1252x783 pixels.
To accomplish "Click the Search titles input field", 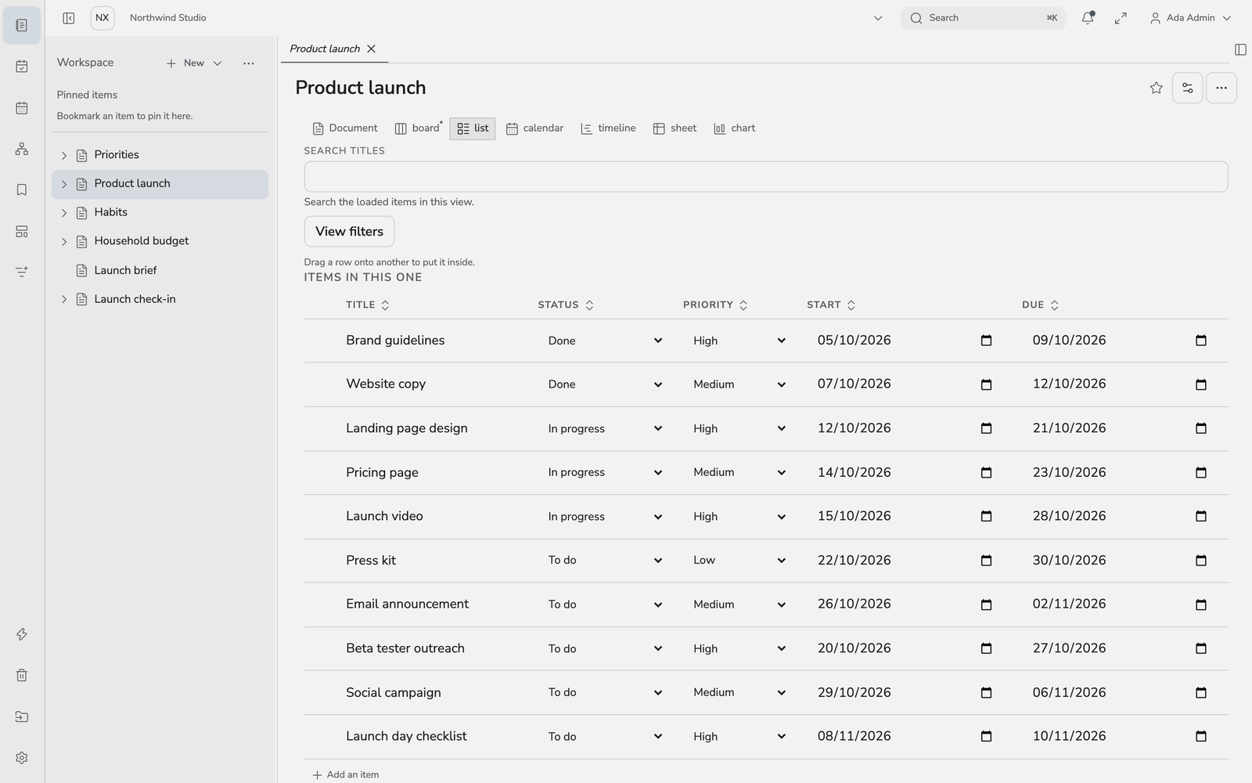I will point(766,177).
